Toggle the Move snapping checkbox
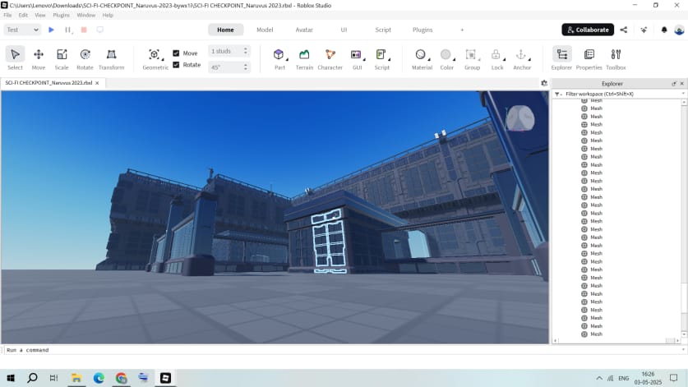 click(x=176, y=53)
